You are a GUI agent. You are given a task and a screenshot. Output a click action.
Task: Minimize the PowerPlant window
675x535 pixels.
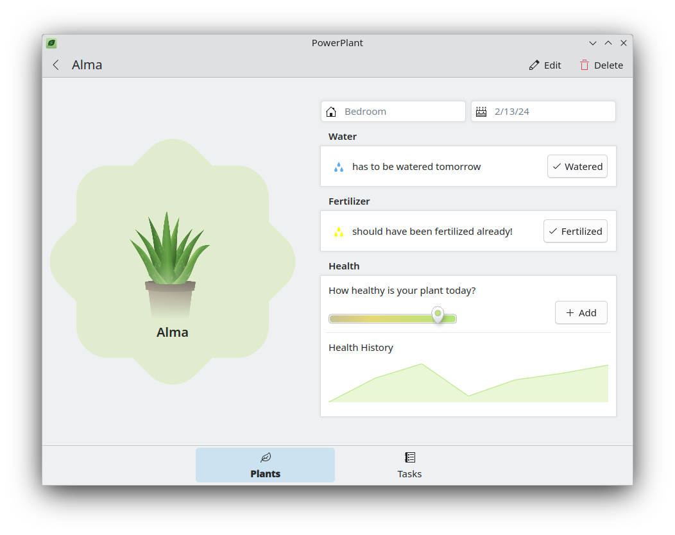coord(593,43)
